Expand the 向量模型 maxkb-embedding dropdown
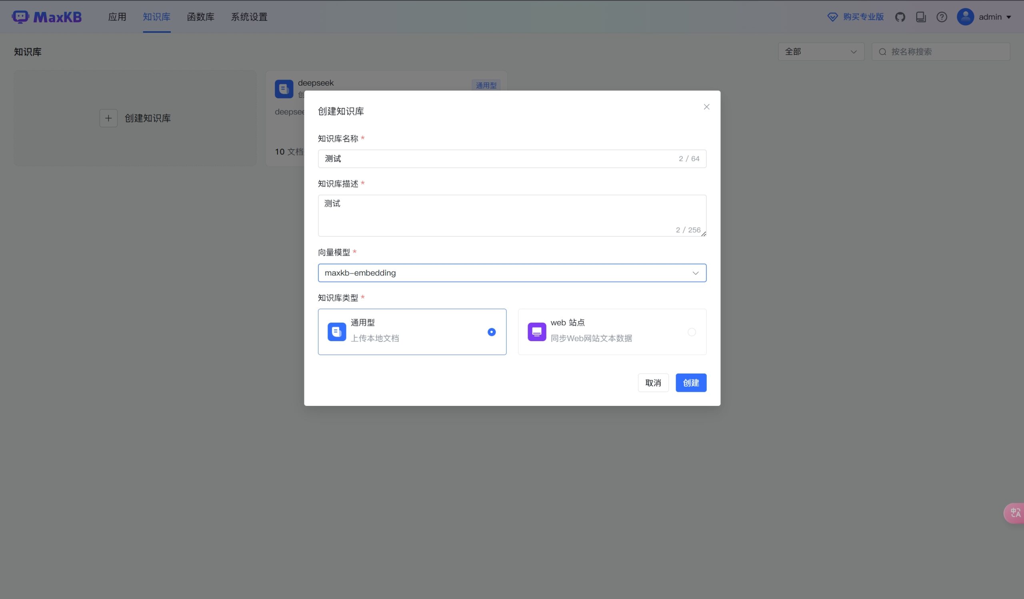The width and height of the screenshot is (1024, 599). 512,273
